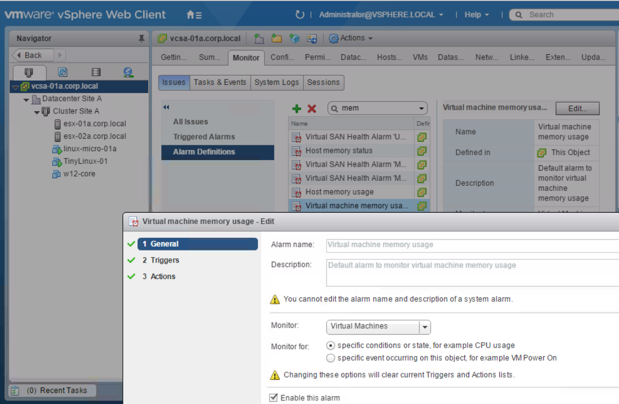Open the Permi... tab
This screenshot has height=404, width=619.
(317, 58)
